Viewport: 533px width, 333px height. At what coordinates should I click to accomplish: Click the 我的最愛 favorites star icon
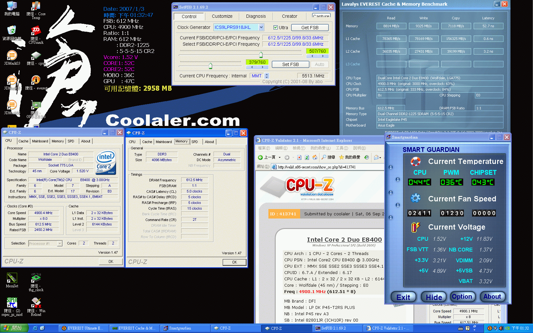(x=341, y=157)
